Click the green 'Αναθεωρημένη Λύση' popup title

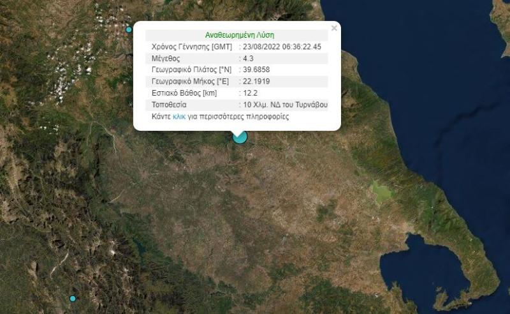pos(240,35)
